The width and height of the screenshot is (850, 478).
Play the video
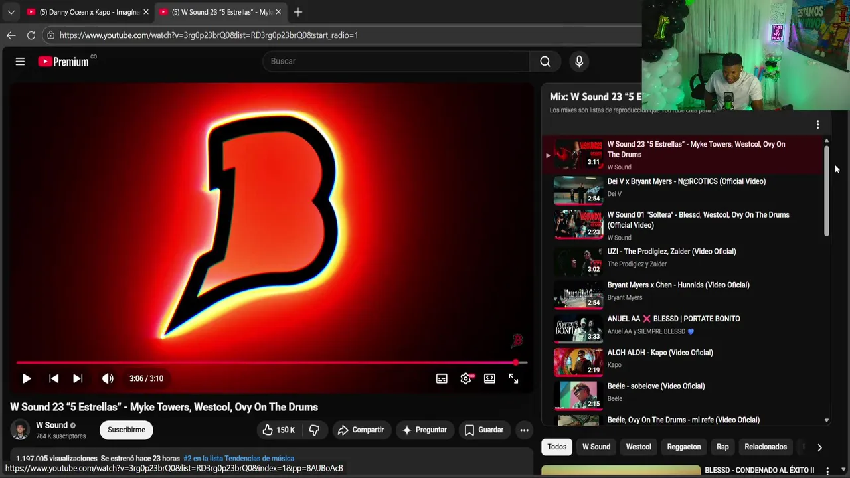(x=27, y=378)
